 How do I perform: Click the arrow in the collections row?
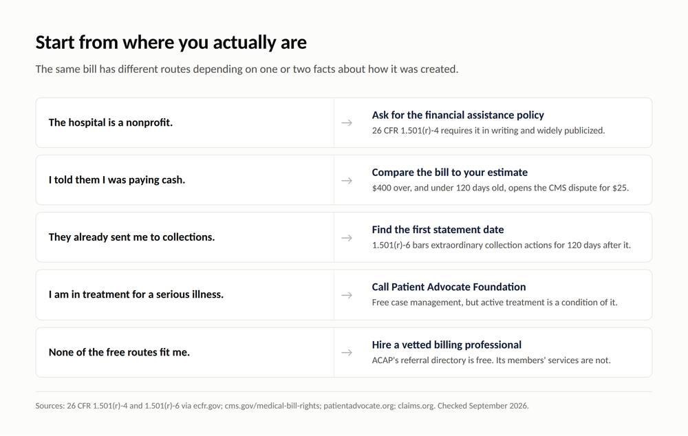(347, 238)
